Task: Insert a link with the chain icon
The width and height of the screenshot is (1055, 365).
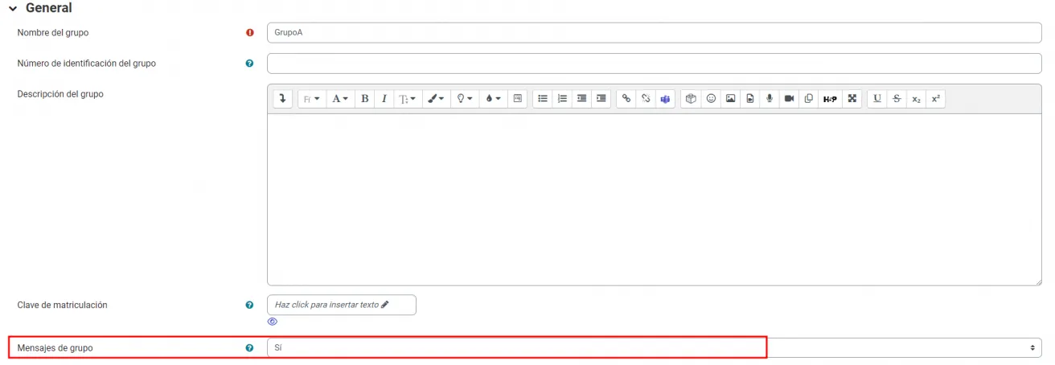Action: (626, 99)
